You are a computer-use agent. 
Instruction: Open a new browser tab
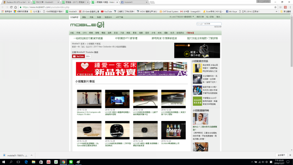coord(152,2)
